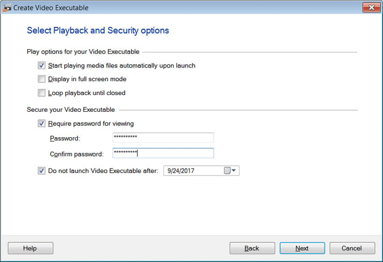
Task: Click inside the Password field
Action: pos(163,138)
